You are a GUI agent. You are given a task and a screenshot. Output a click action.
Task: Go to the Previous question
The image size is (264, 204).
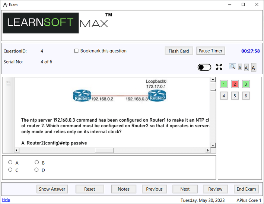click(154, 189)
